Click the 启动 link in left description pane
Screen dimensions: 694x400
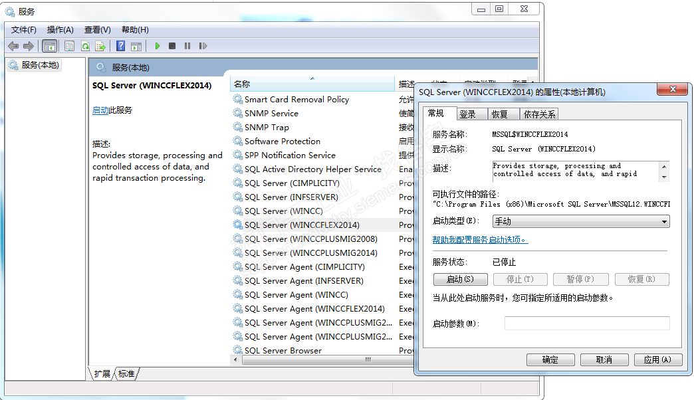[x=100, y=110]
